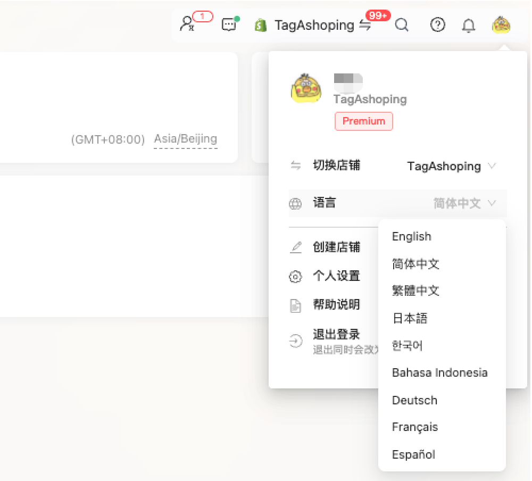Click the Asia/Beijing timezone link

186,139
